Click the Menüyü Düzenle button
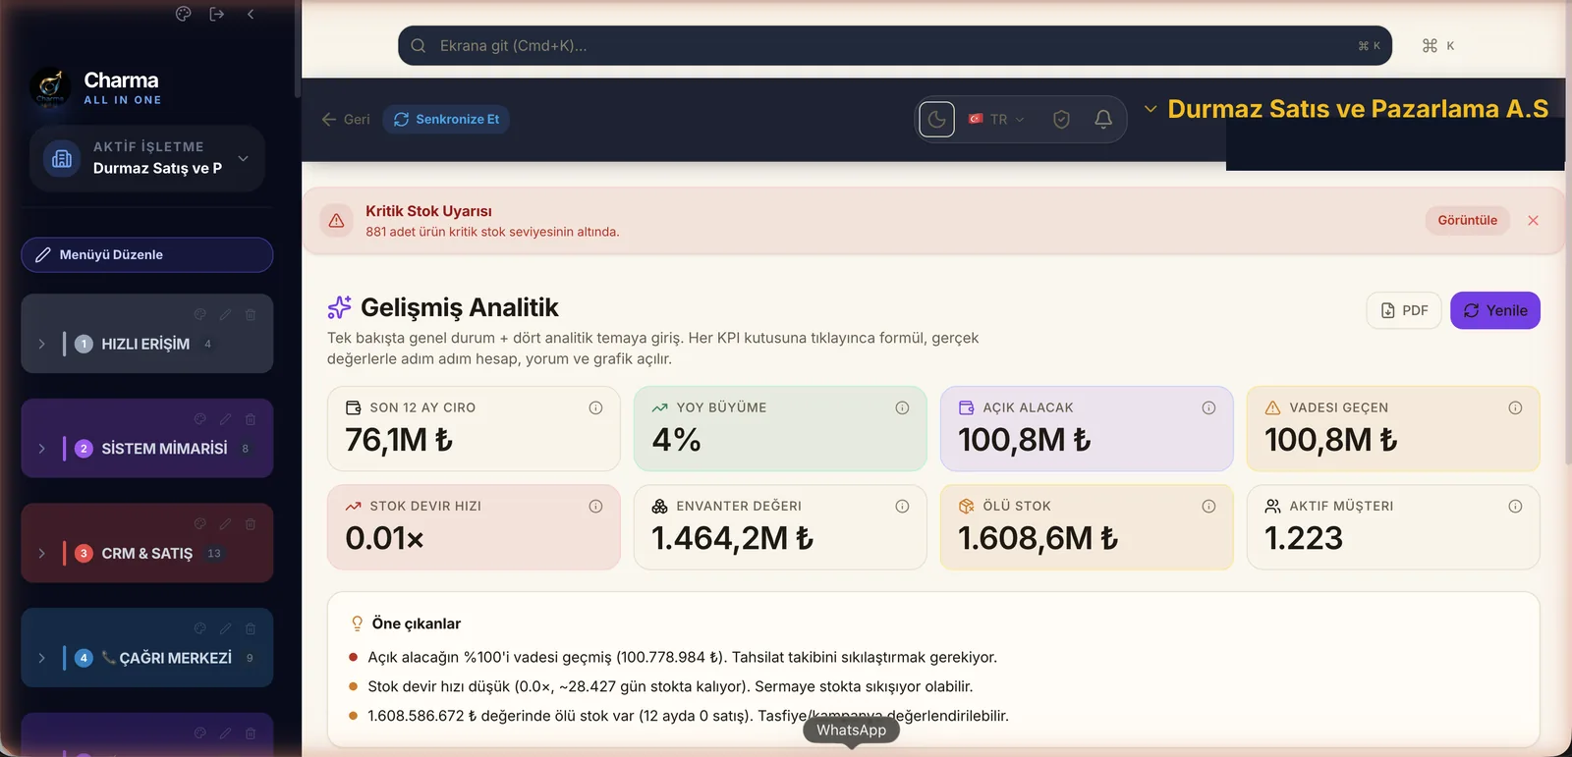Viewport: 1572px width, 757px height. pos(147,254)
